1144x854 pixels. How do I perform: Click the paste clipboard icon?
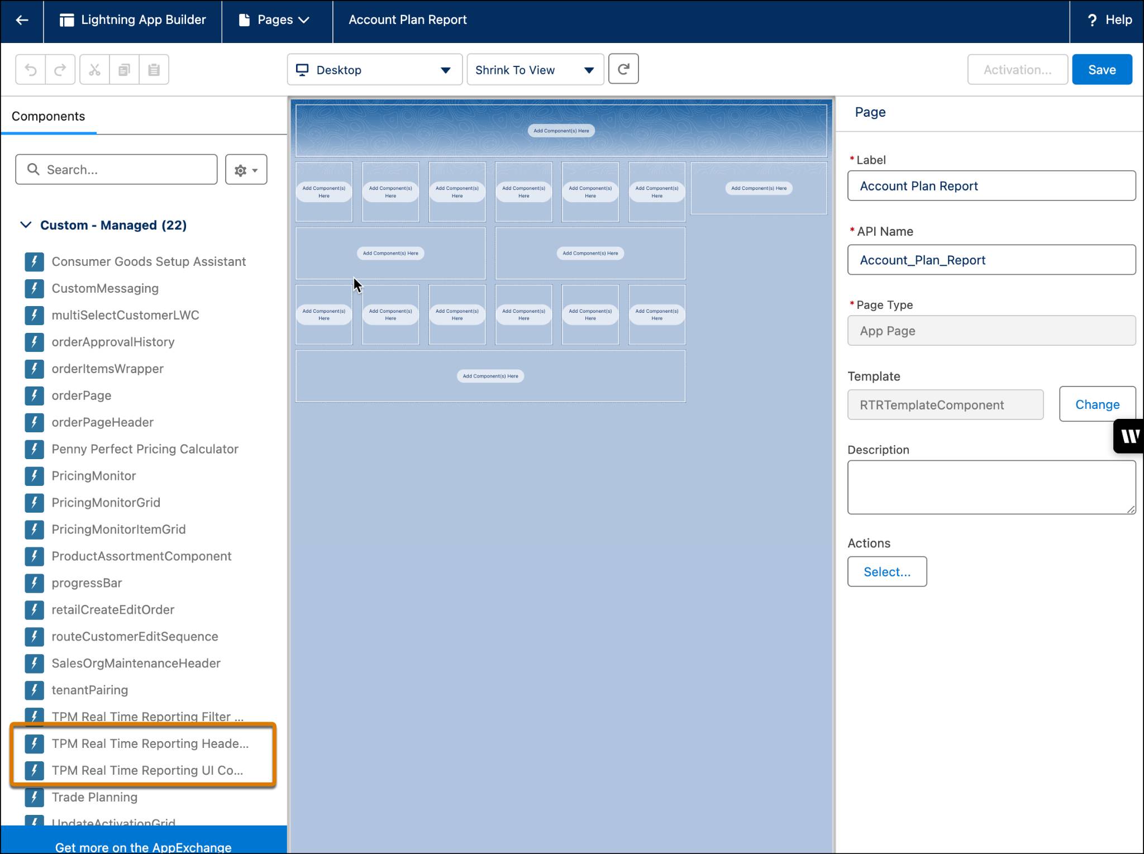click(x=154, y=70)
